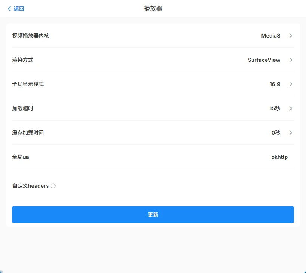
Task: Click the 返回 link text
Action: pos(19,9)
